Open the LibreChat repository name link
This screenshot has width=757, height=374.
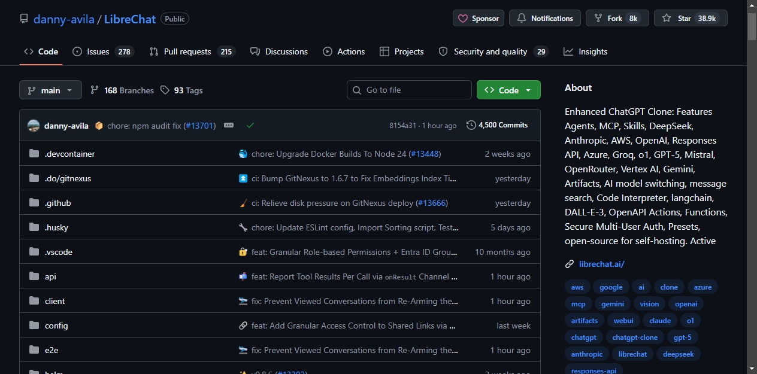click(130, 19)
